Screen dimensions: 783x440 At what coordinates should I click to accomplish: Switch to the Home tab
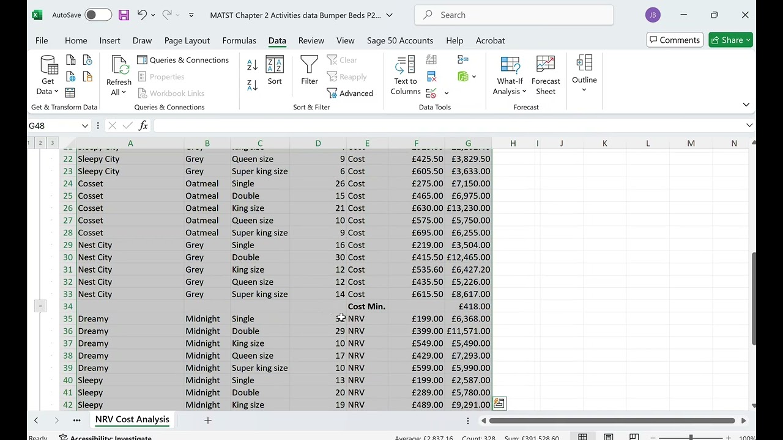76,40
